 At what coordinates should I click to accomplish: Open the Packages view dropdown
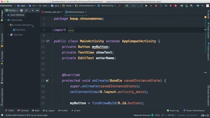[12, 10]
